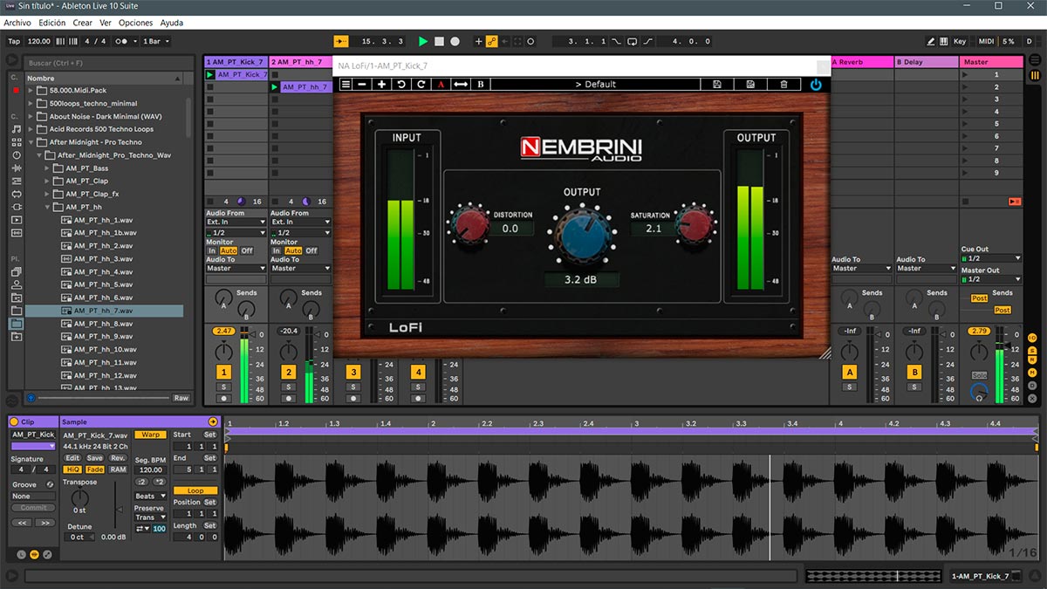
Task: Stop playback with the transport Stop button
Action: [439, 41]
